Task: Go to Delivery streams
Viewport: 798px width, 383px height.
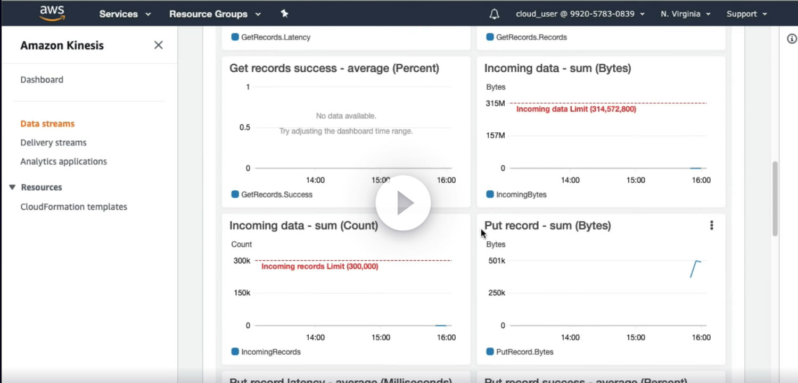Action: pos(53,142)
